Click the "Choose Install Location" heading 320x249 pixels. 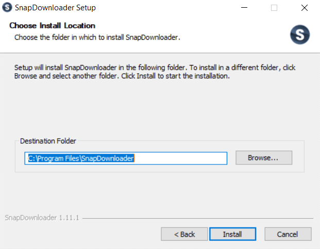52,26
